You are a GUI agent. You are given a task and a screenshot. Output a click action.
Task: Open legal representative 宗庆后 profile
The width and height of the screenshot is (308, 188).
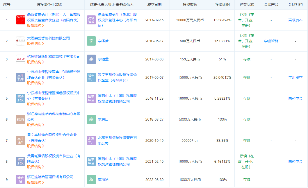[103, 120]
